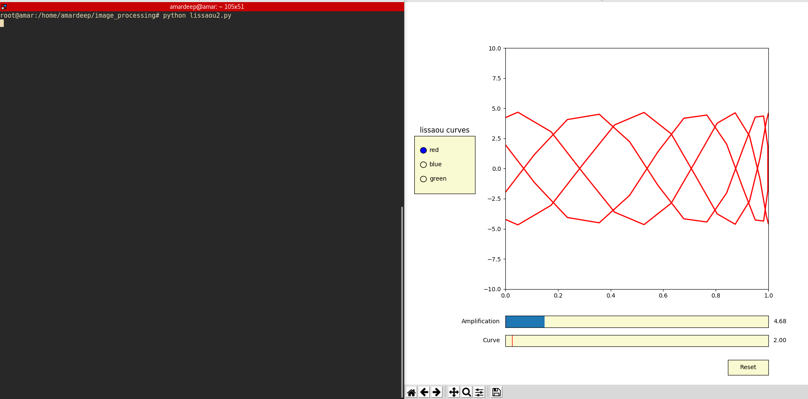Go back to previous view arrow

pyautogui.click(x=424, y=392)
